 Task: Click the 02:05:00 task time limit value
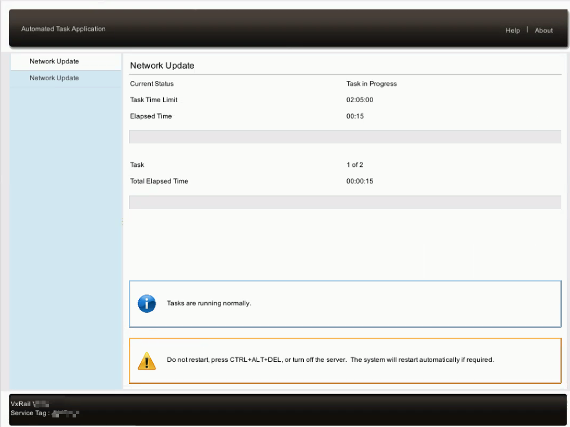point(360,100)
